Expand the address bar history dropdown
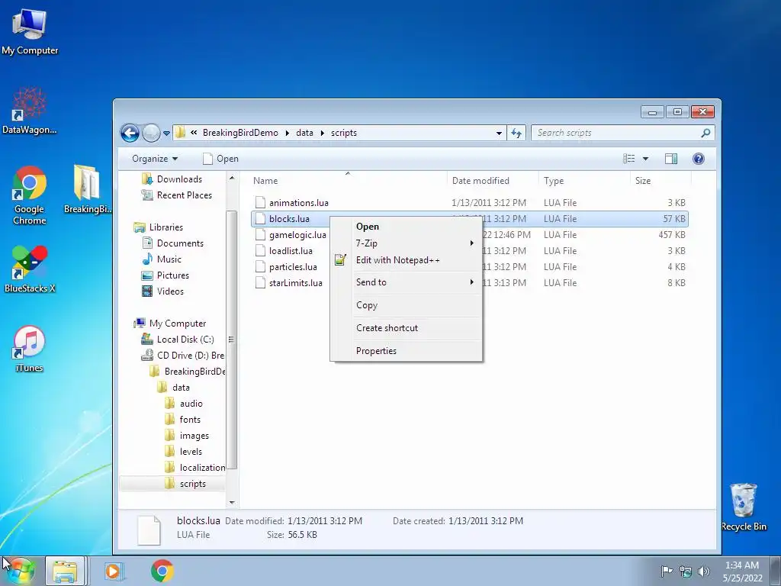This screenshot has width=781, height=586. point(499,133)
